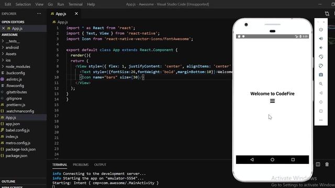Switch to the PROBLEMS panel tab
Viewport: 335px width, 188px height.
(81, 165)
